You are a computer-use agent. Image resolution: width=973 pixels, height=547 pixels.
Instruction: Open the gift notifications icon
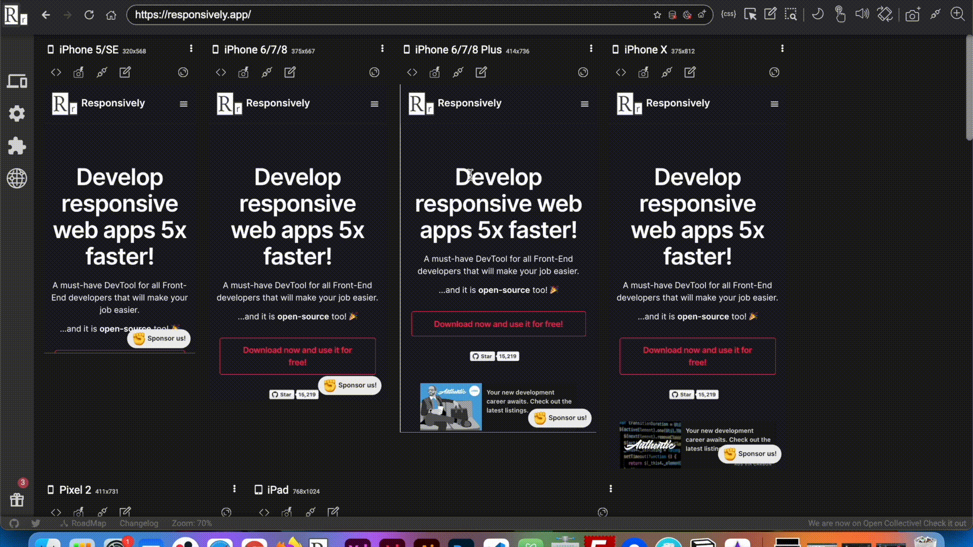(x=17, y=499)
